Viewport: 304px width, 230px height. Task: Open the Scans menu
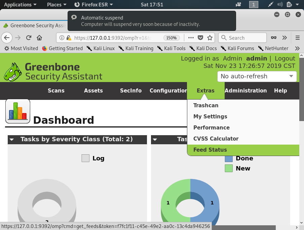tap(56, 90)
